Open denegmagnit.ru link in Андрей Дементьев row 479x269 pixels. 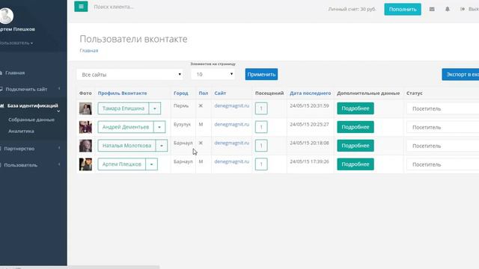[x=232, y=125]
